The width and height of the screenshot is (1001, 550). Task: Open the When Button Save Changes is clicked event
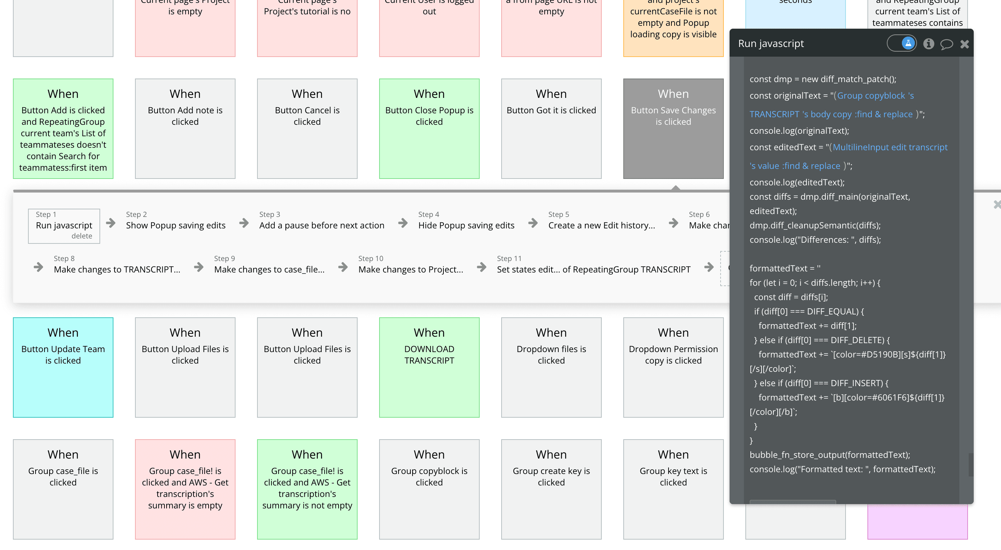click(673, 128)
